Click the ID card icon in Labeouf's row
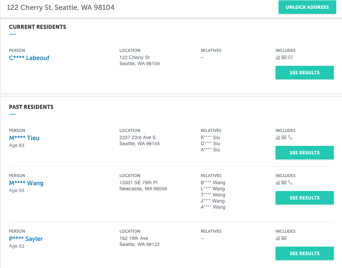Screen dimensions: 342x268 tap(284, 57)
